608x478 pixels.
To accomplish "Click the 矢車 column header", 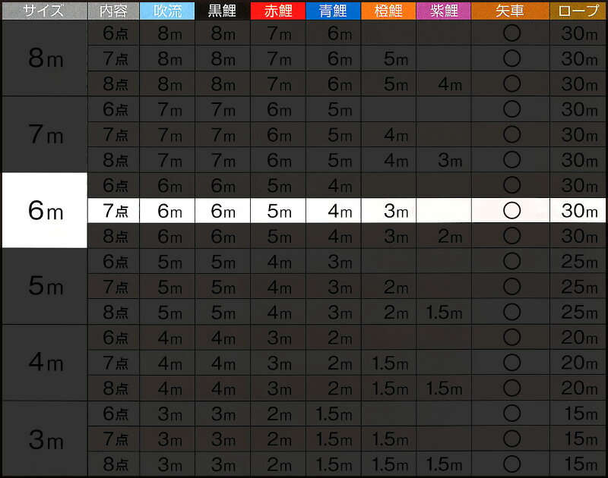I will coord(510,11).
